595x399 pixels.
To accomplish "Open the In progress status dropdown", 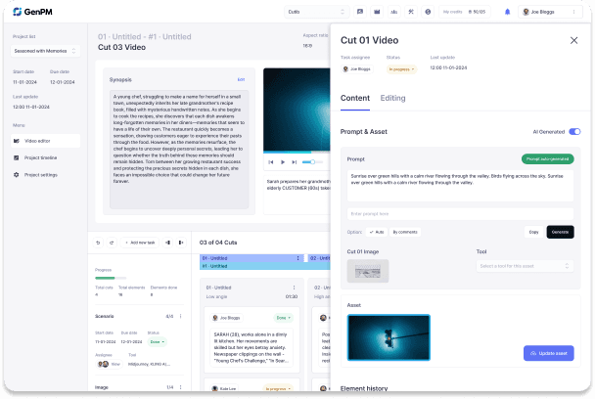I will pos(401,69).
